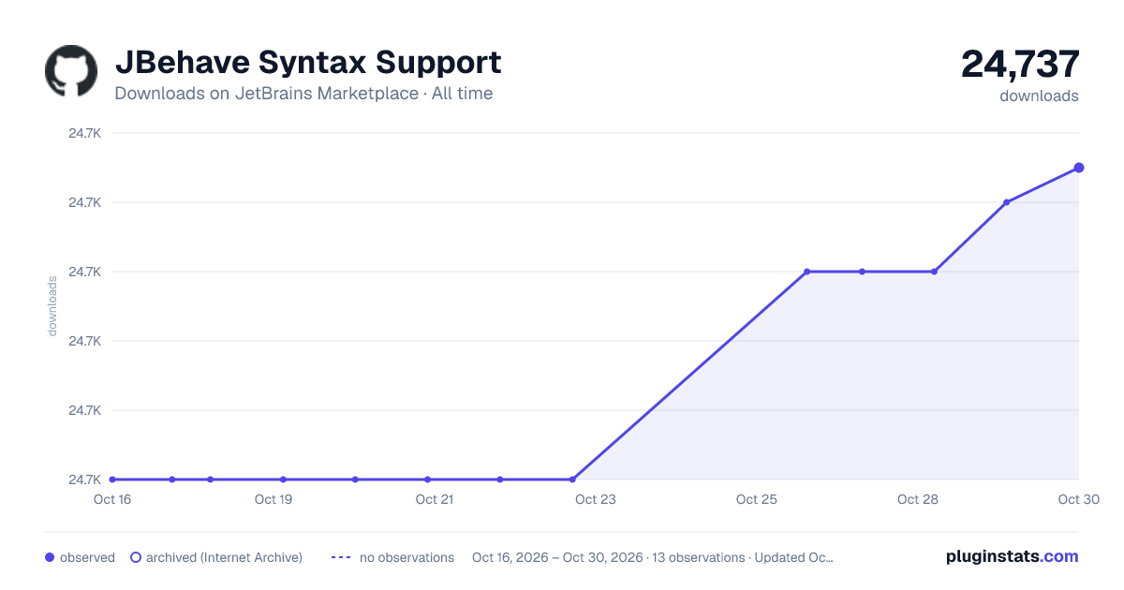
Task: Select the data point at the line's rise start near Oct 23
Action: pyautogui.click(x=572, y=479)
